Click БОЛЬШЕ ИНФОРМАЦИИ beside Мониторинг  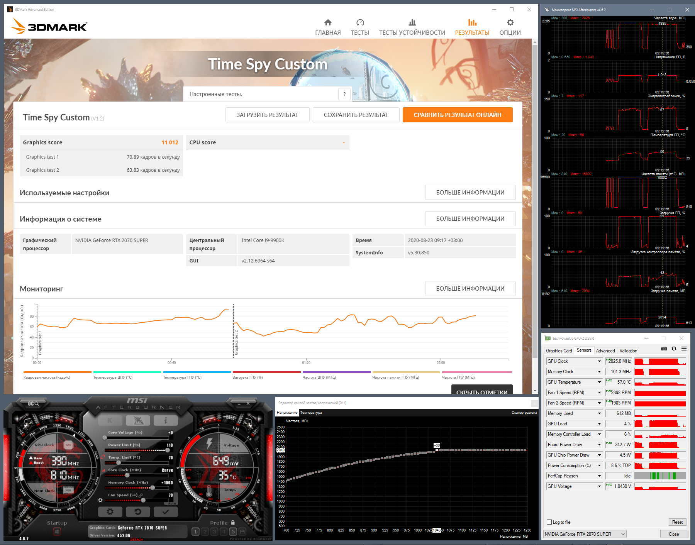point(470,289)
